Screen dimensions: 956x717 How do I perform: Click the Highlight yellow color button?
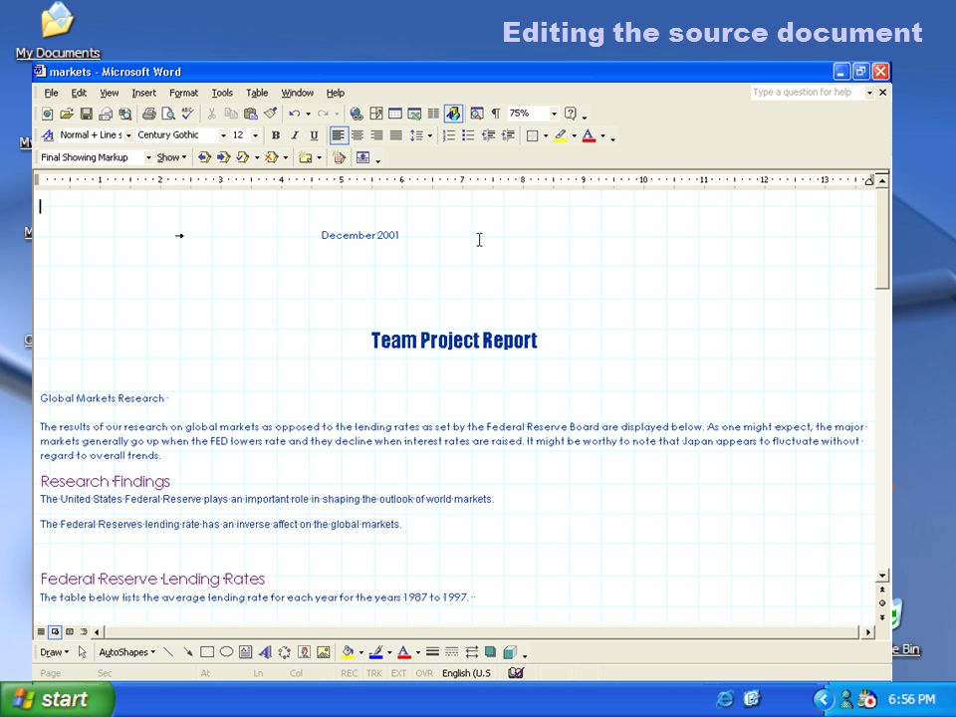pos(561,135)
